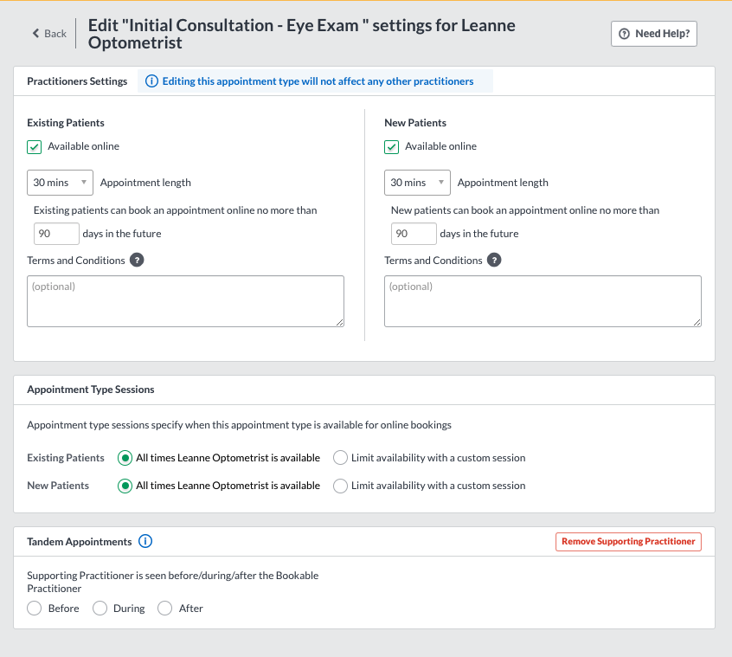The width and height of the screenshot is (732, 657).
Task: Select custom session limit for New Patients
Action: point(340,486)
